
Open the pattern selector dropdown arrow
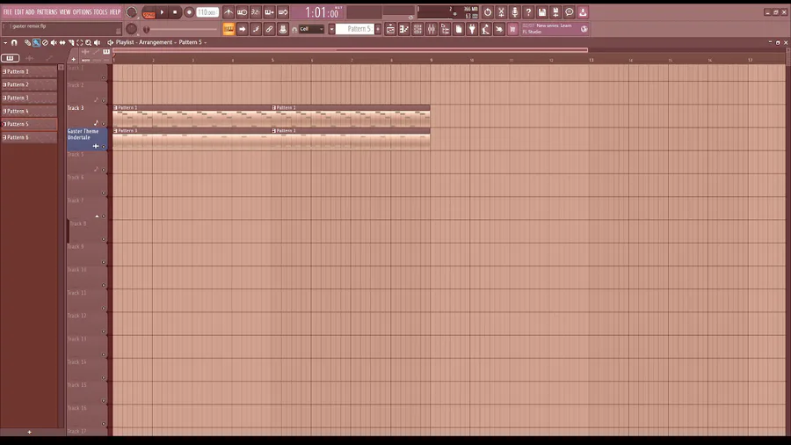[331, 29]
